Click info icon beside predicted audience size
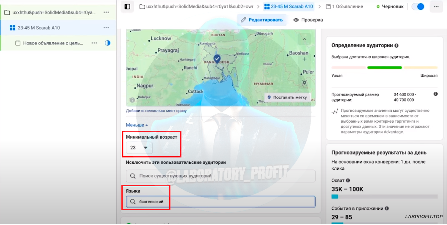Screen dimensions: 447x225 (435, 94)
